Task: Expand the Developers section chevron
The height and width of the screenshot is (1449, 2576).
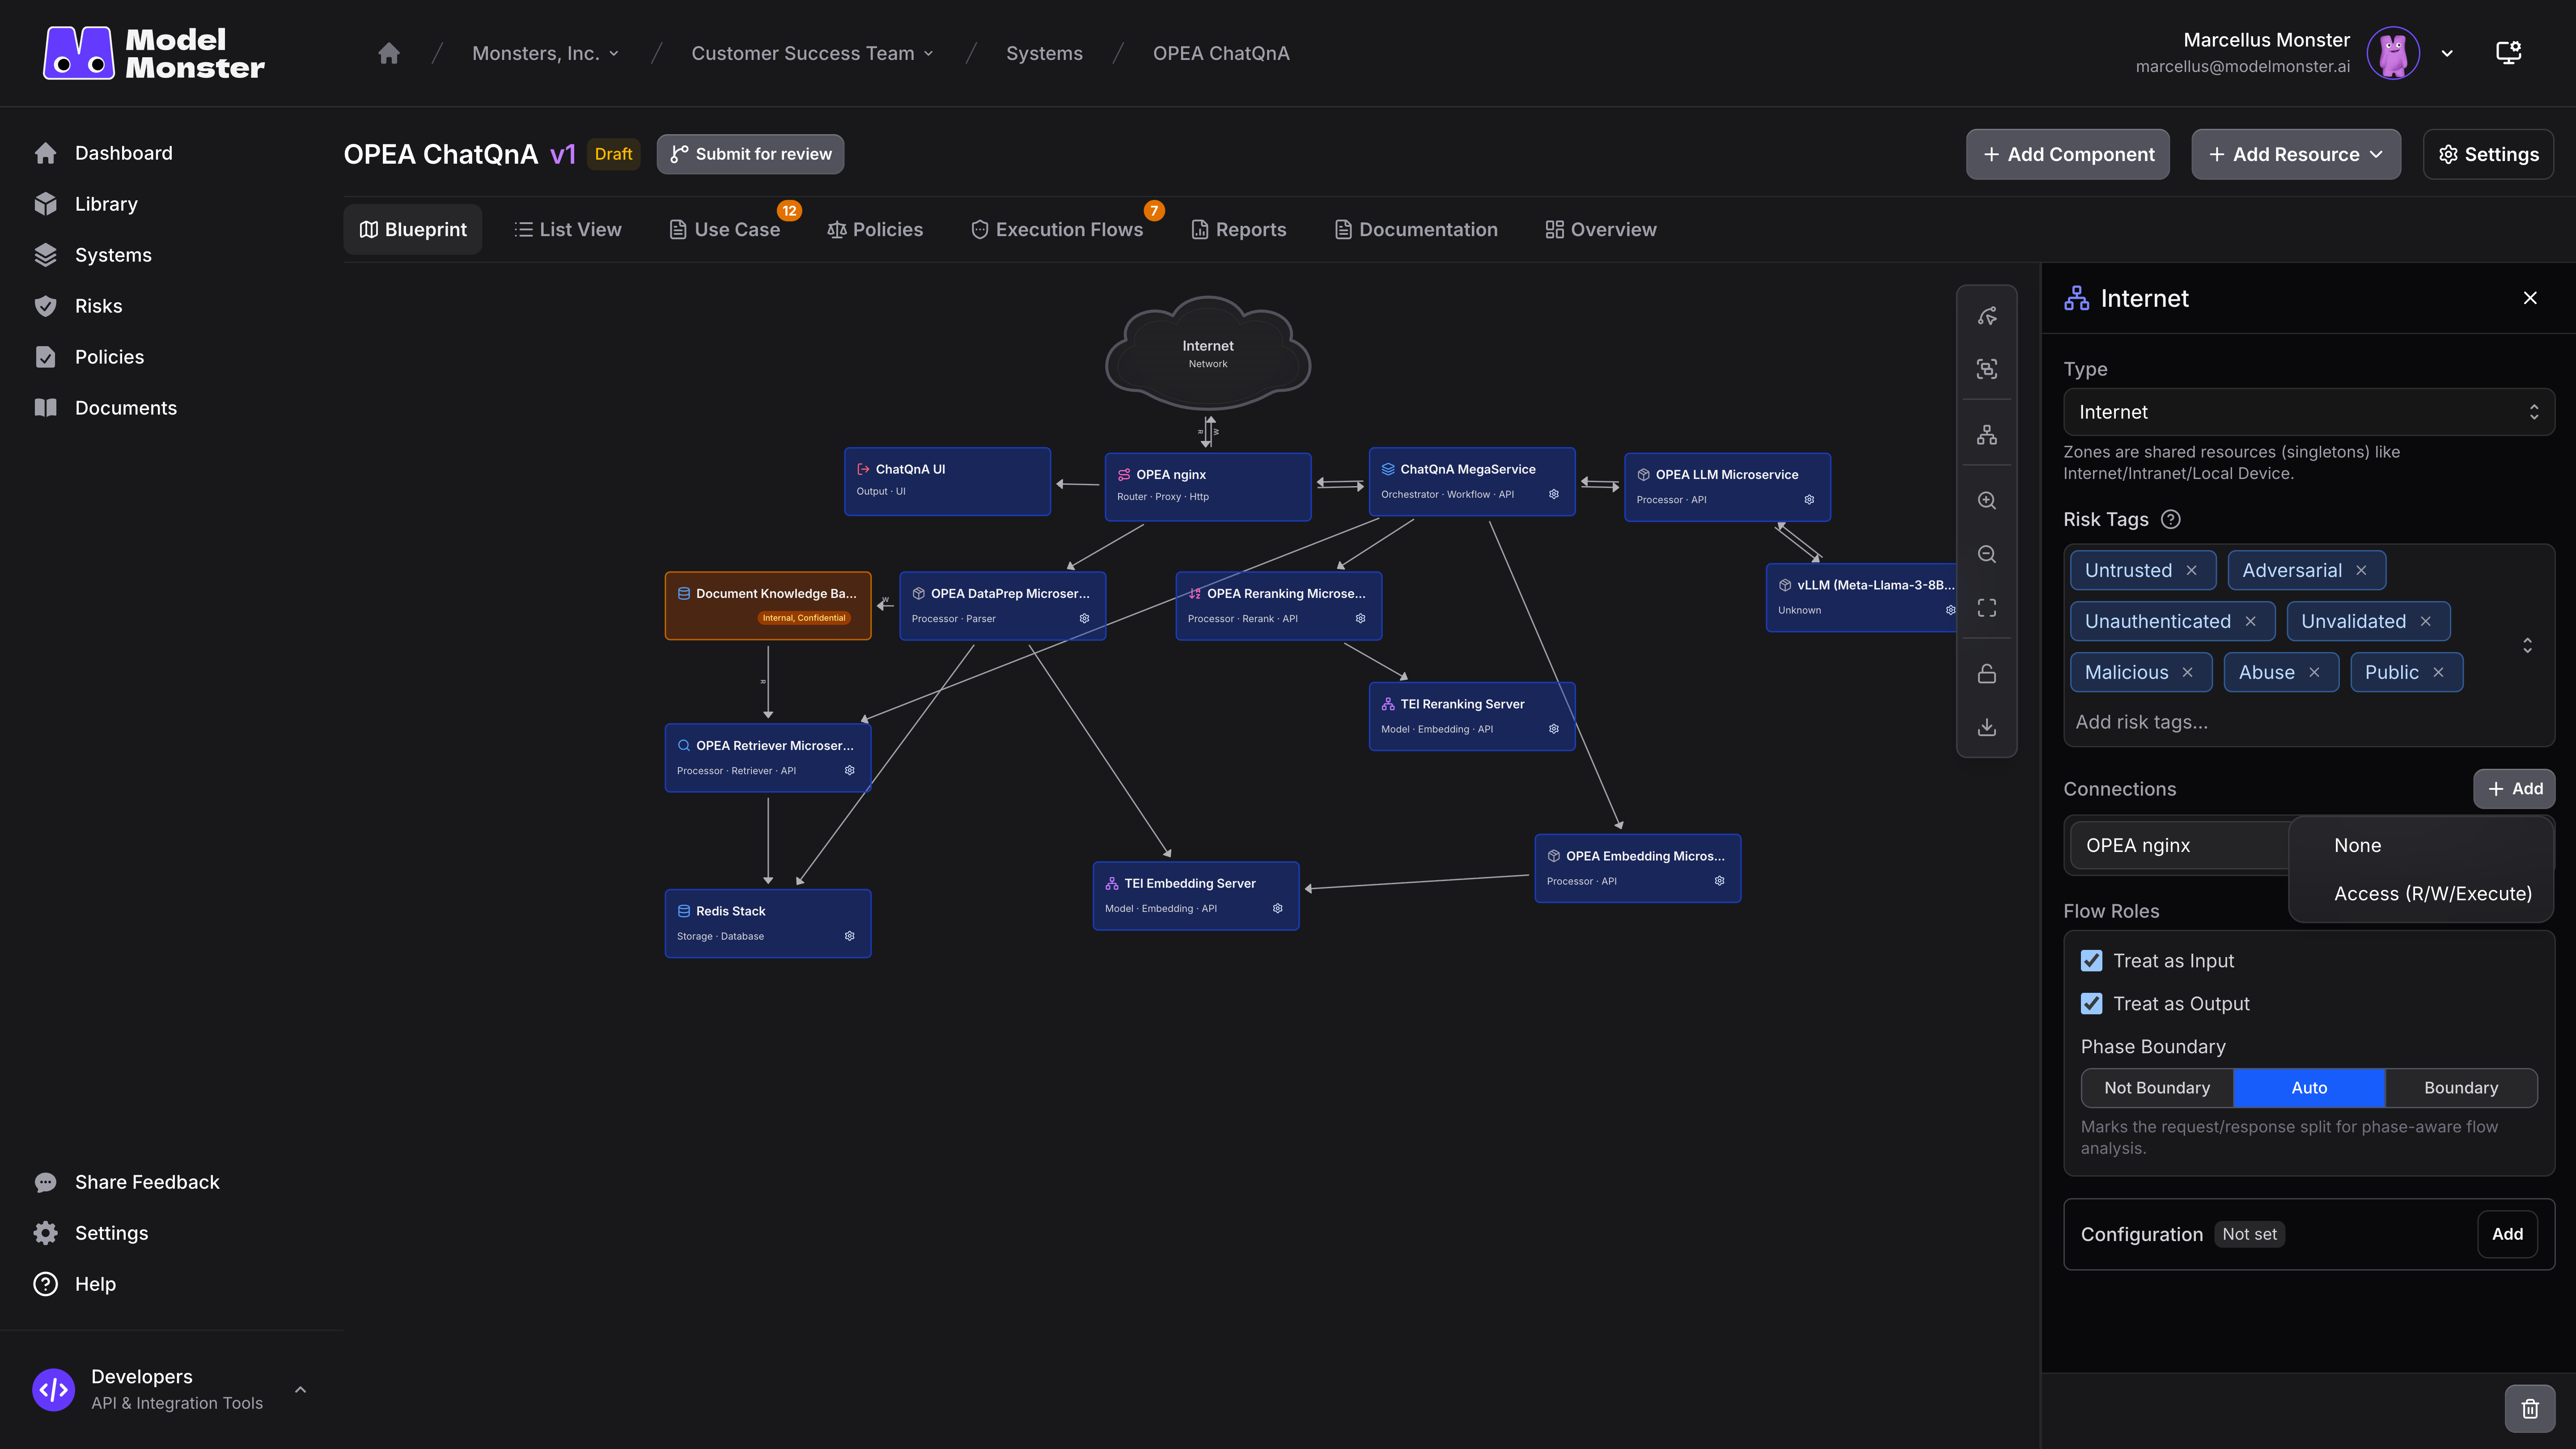Action: [x=300, y=1390]
